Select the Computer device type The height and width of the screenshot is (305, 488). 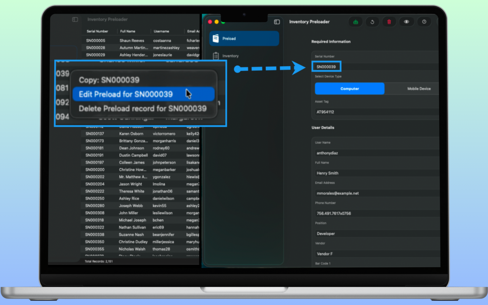click(x=349, y=89)
